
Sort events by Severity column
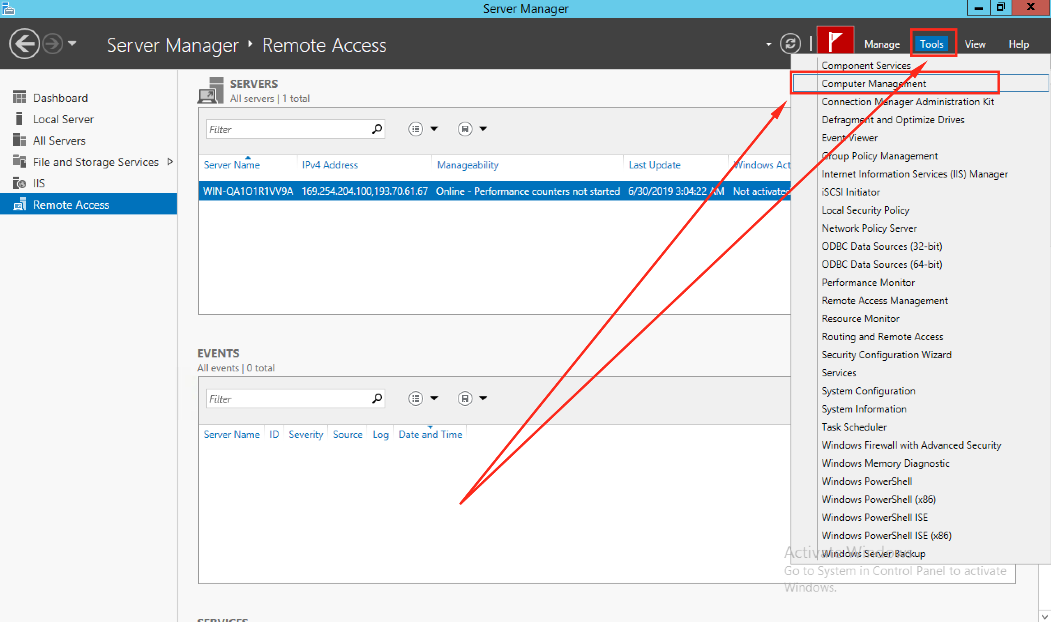coord(306,434)
